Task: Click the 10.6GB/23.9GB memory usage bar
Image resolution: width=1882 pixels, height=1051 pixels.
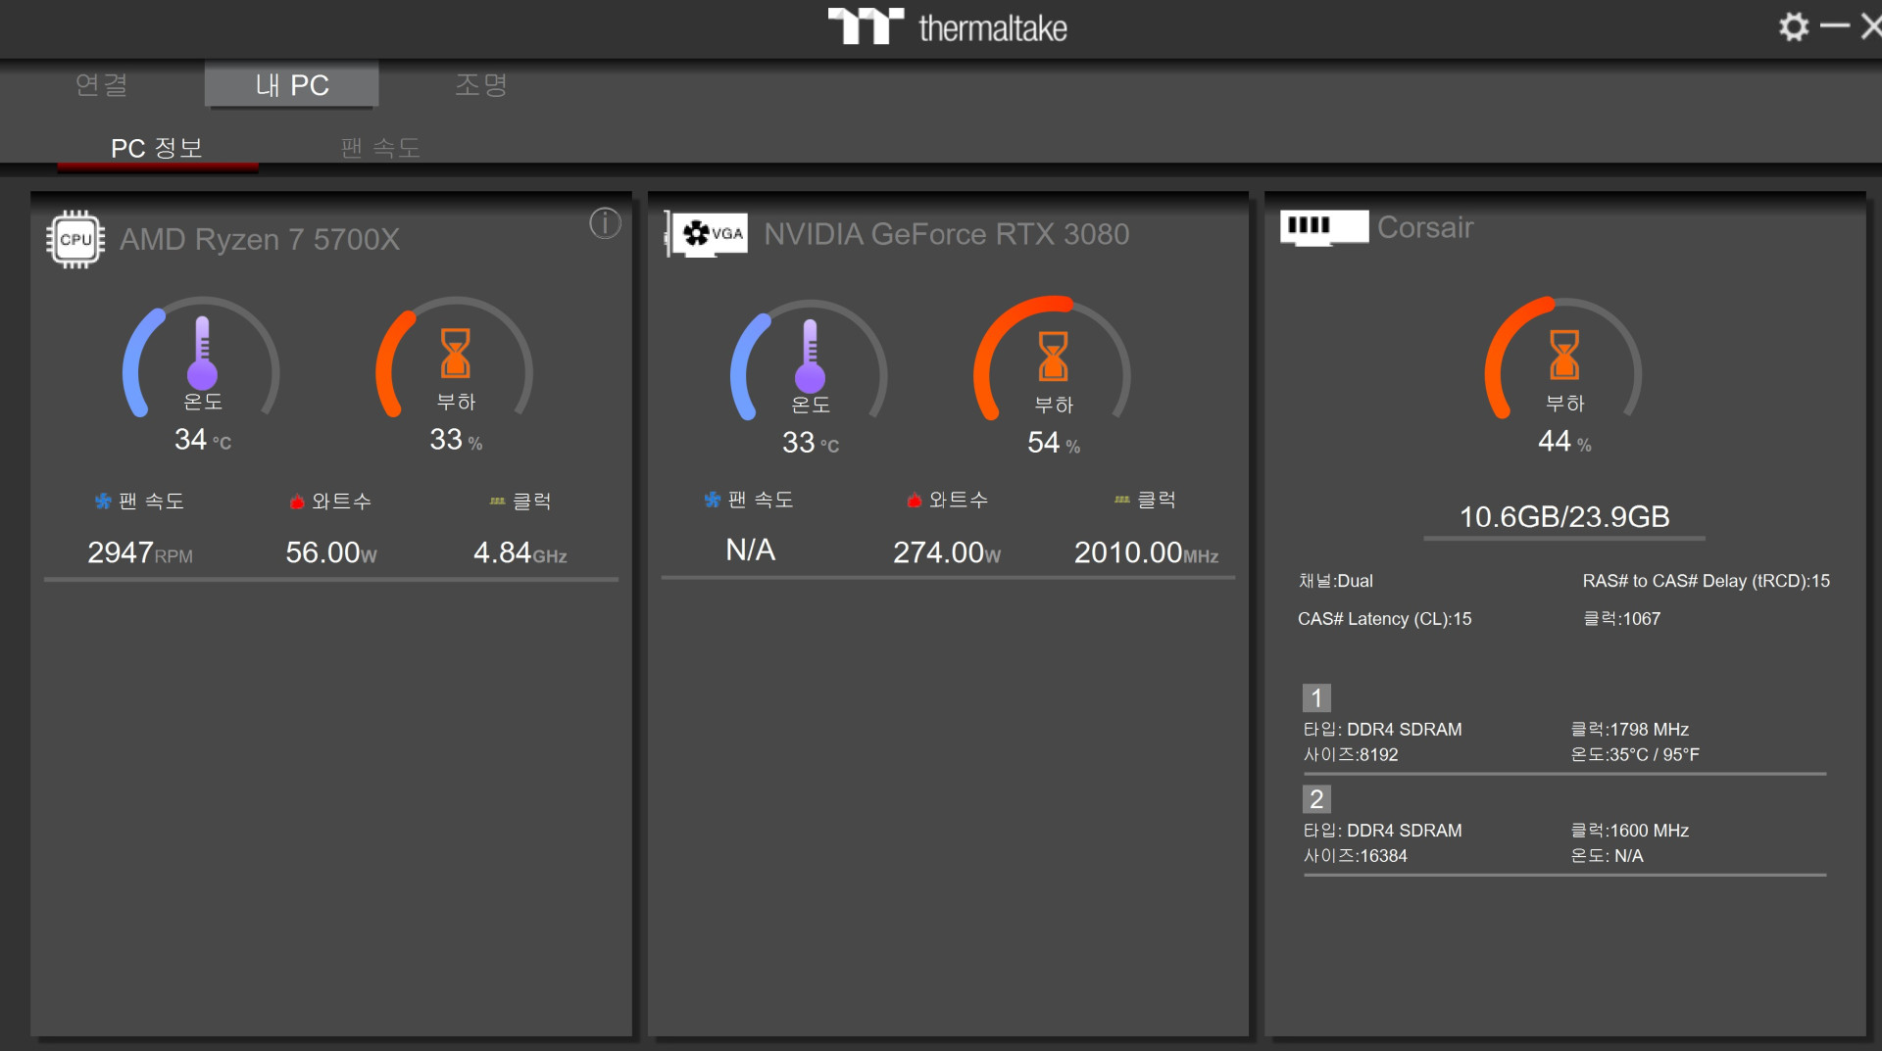Action: [1564, 518]
